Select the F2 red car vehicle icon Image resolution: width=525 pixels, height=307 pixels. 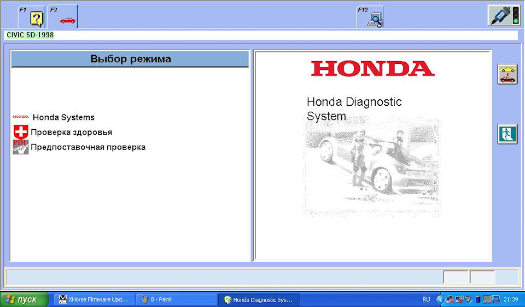(67, 20)
